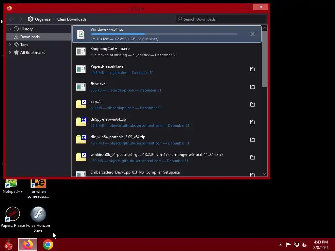Click the dnSpy-net-win64.zip archive icon
The height and width of the screenshot is (251, 335).
(81, 122)
